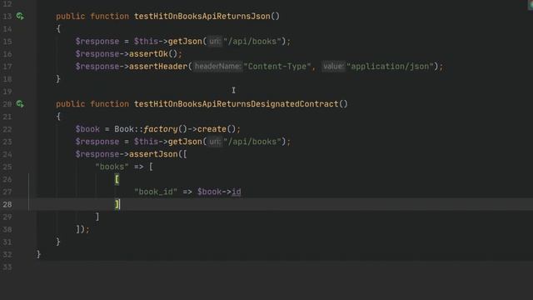533x300 pixels.
Task: Click assertOk() call on line 16
Action: pos(153,53)
